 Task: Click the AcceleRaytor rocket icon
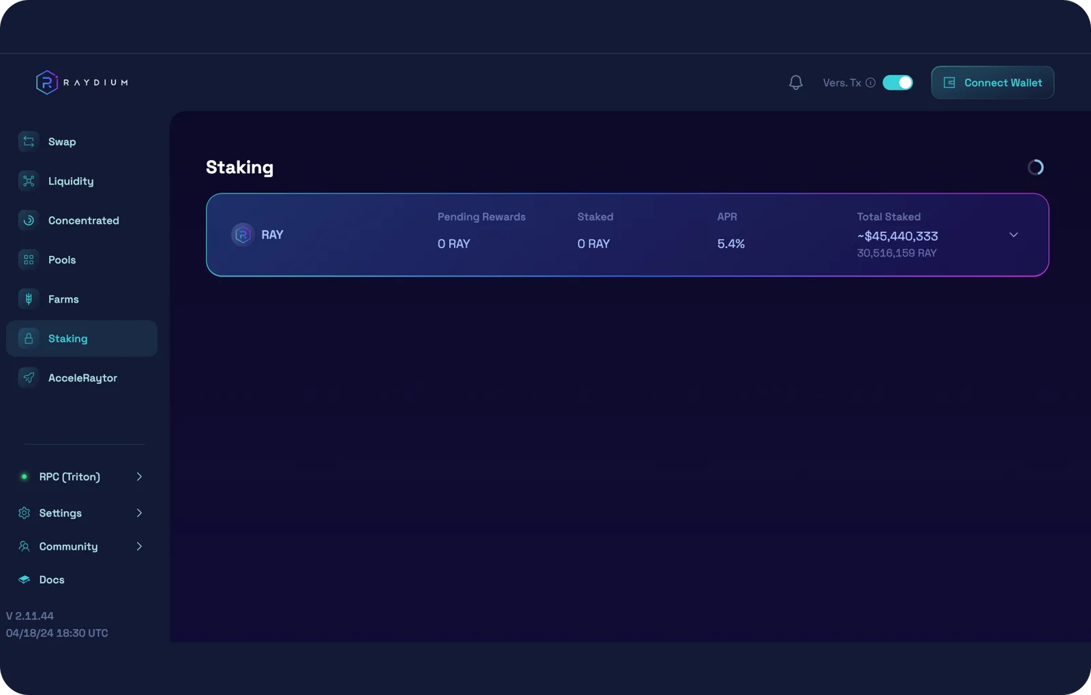coord(29,377)
